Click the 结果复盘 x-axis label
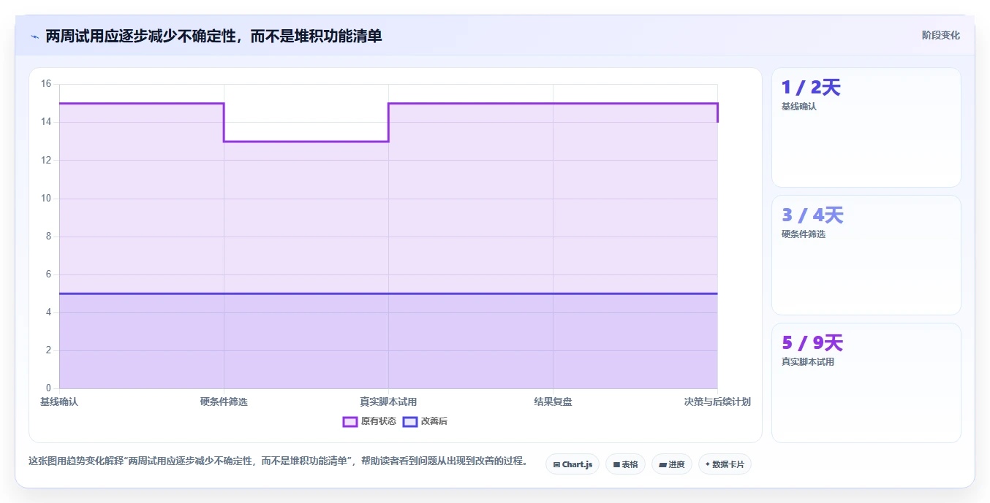The height and width of the screenshot is (503, 990). coord(553,402)
